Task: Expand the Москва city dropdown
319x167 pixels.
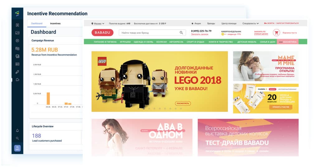Action: (x=98, y=24)
